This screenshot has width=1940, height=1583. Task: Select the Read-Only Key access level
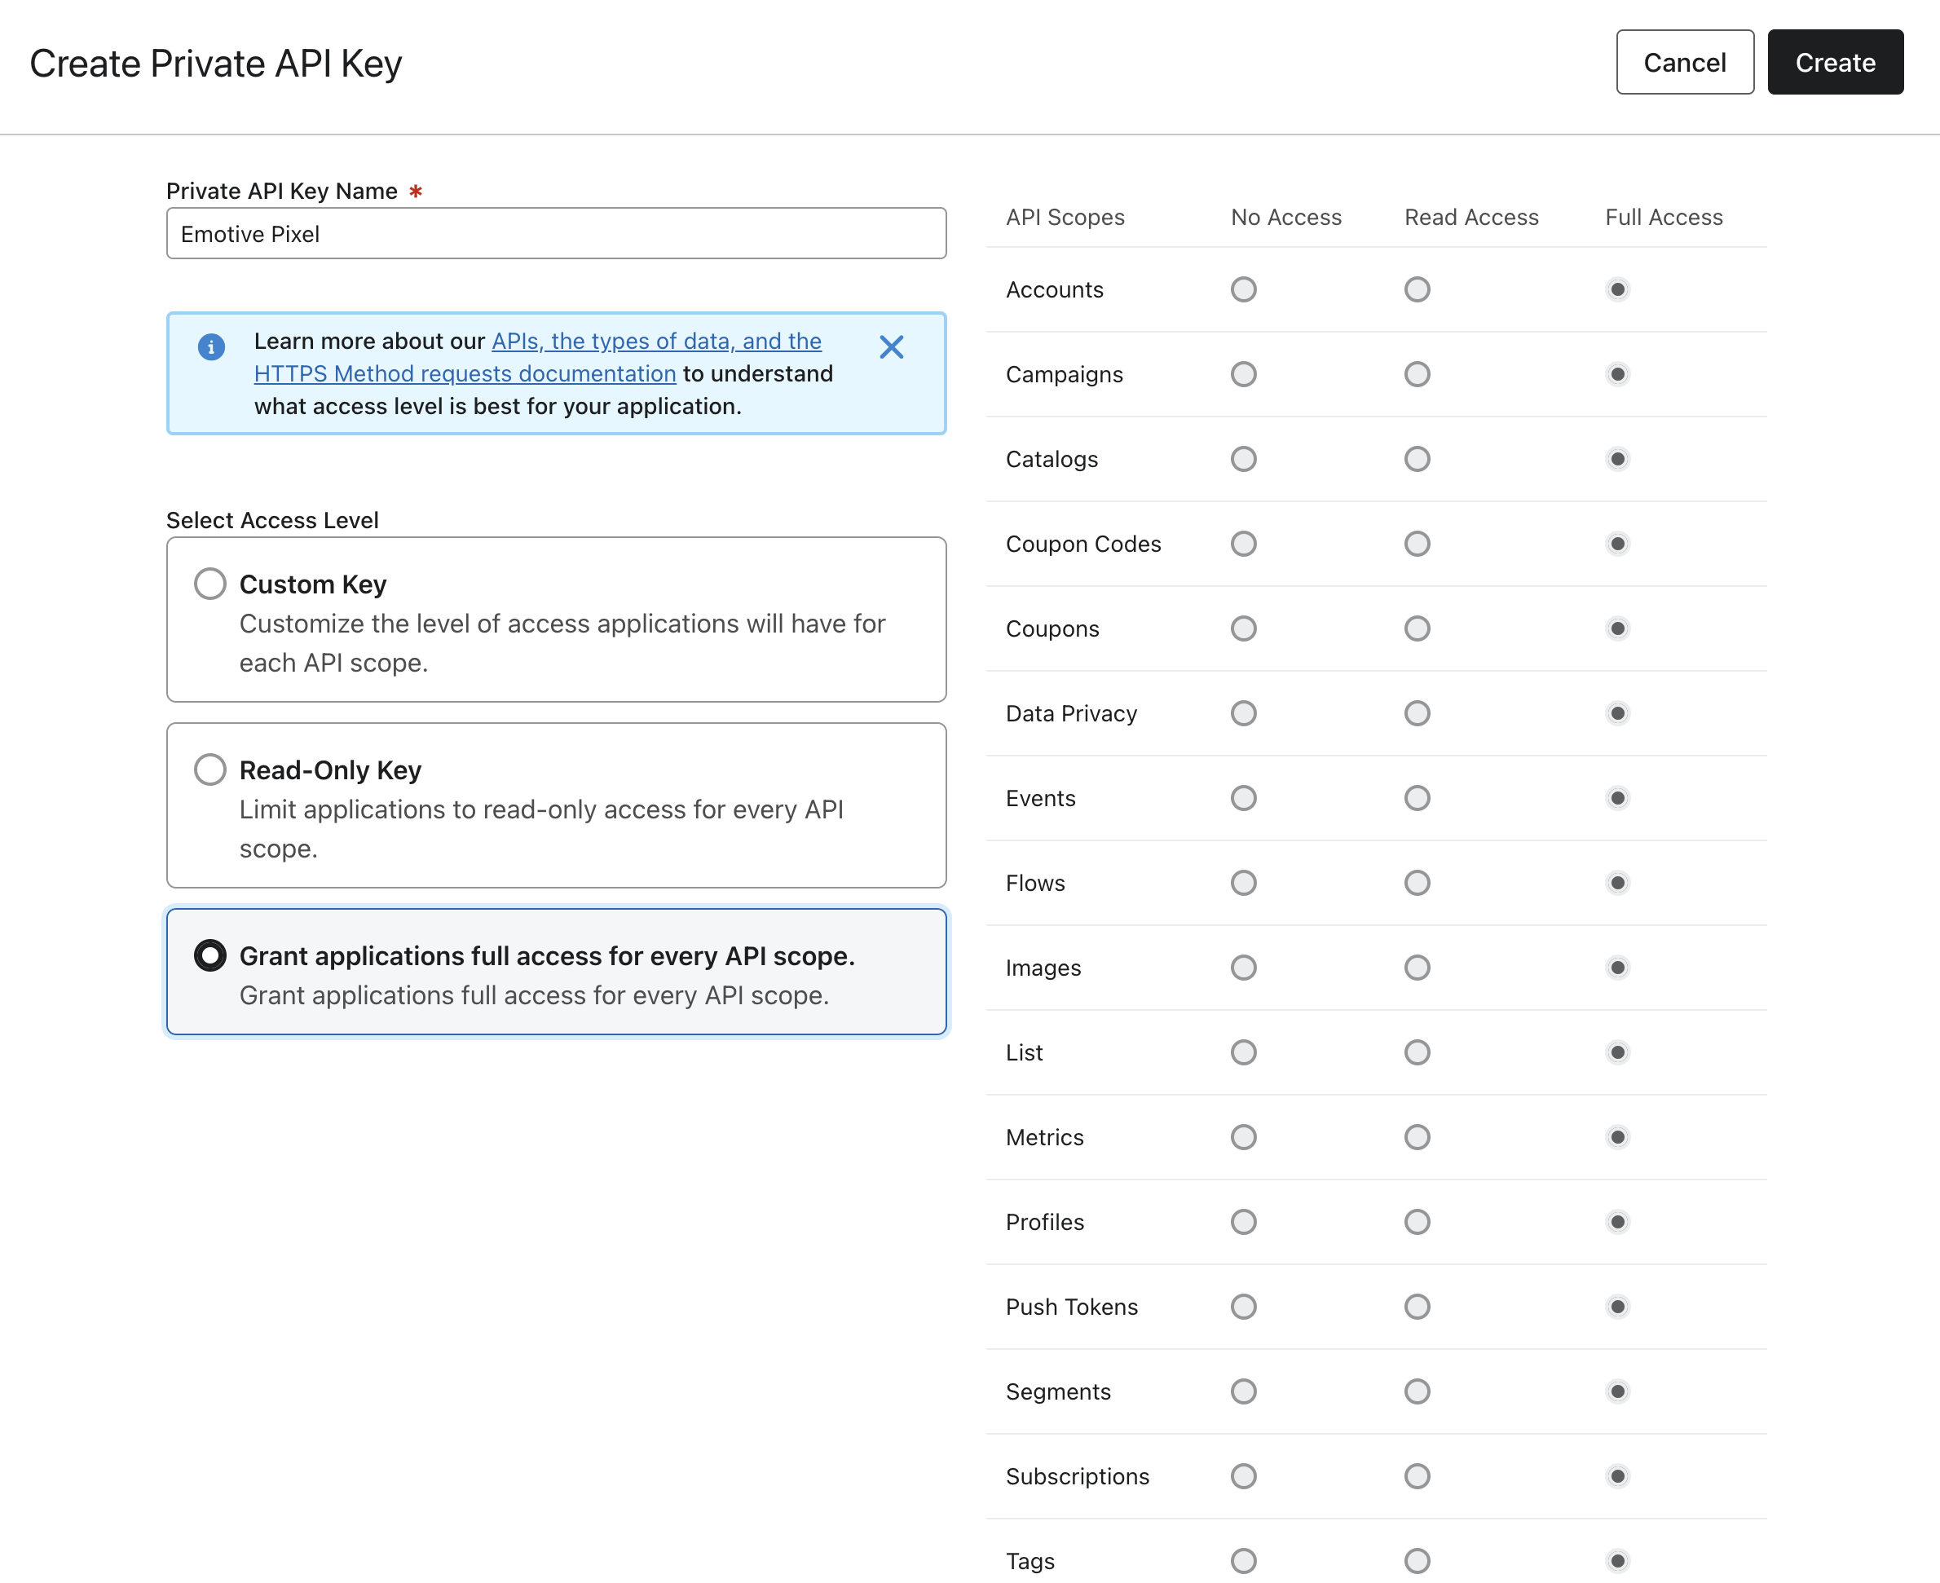pyautogui.click(x=209, y=769)
